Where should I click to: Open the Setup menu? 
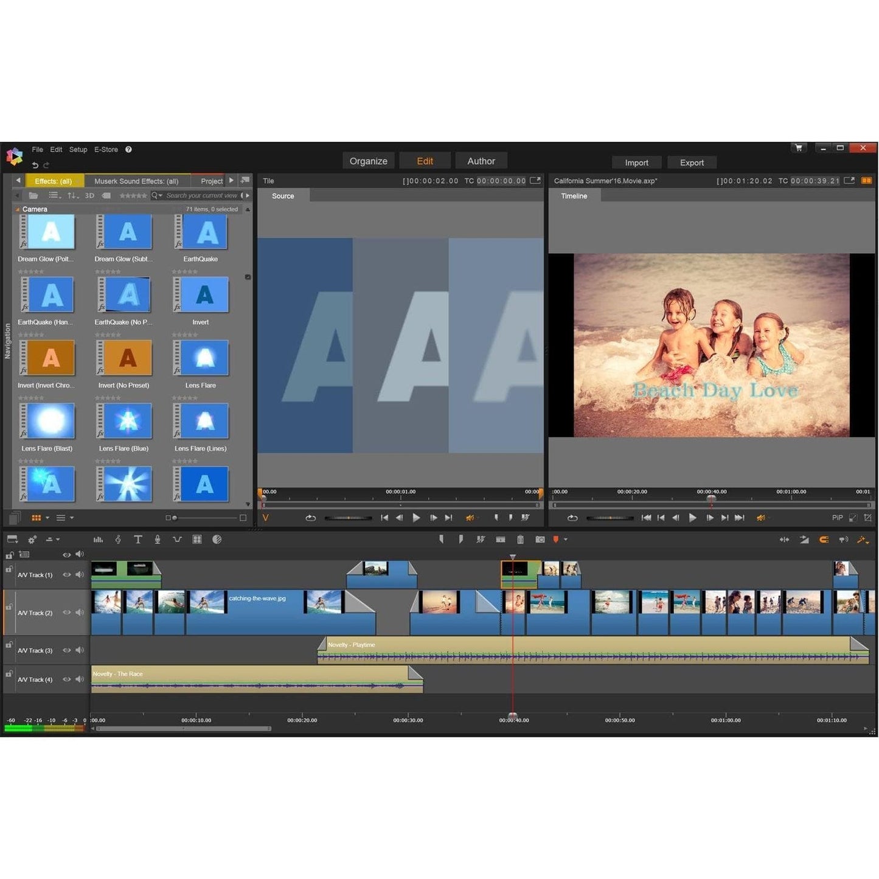[x=77, y=149]
